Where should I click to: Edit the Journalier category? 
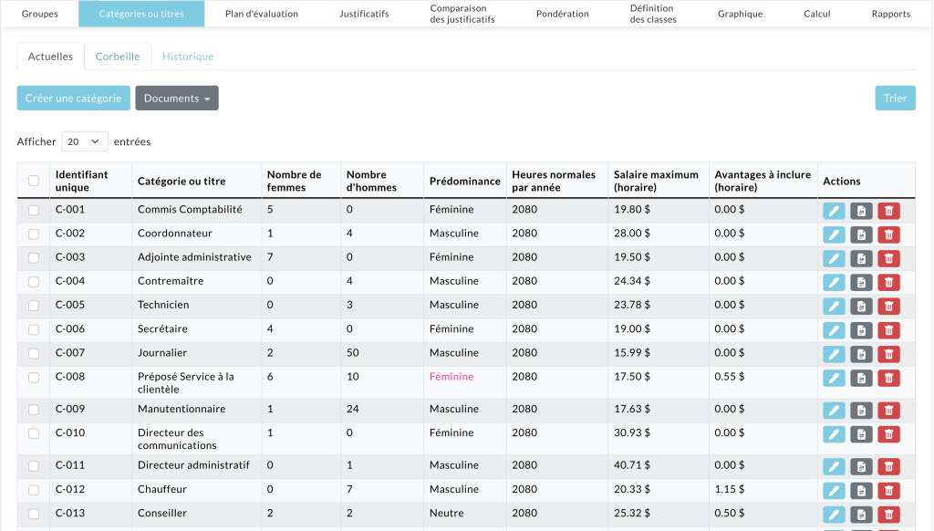coord(834,354)
